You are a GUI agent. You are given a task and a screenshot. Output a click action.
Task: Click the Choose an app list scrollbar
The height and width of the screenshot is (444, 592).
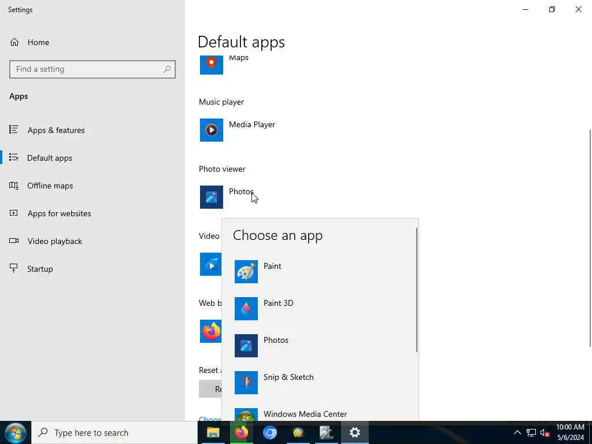[x=417, y=290]
